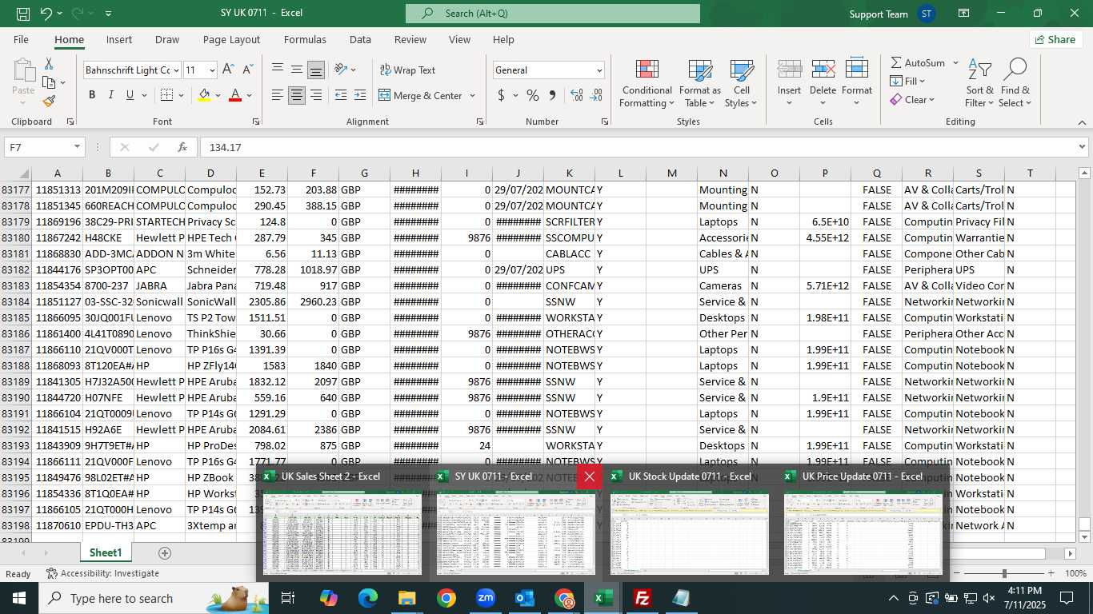Close the SY UK 0711 thumbnail preview
This screenshot has height=614, width=1093.
pyautogui.click(x=590, y=476)
